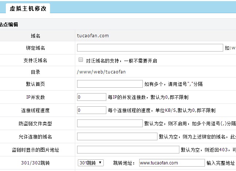Open the 301跳转 redirect type dropdown
Image resolution: width=236 pixels, height=171 pixels.
(x=91, y=163)
